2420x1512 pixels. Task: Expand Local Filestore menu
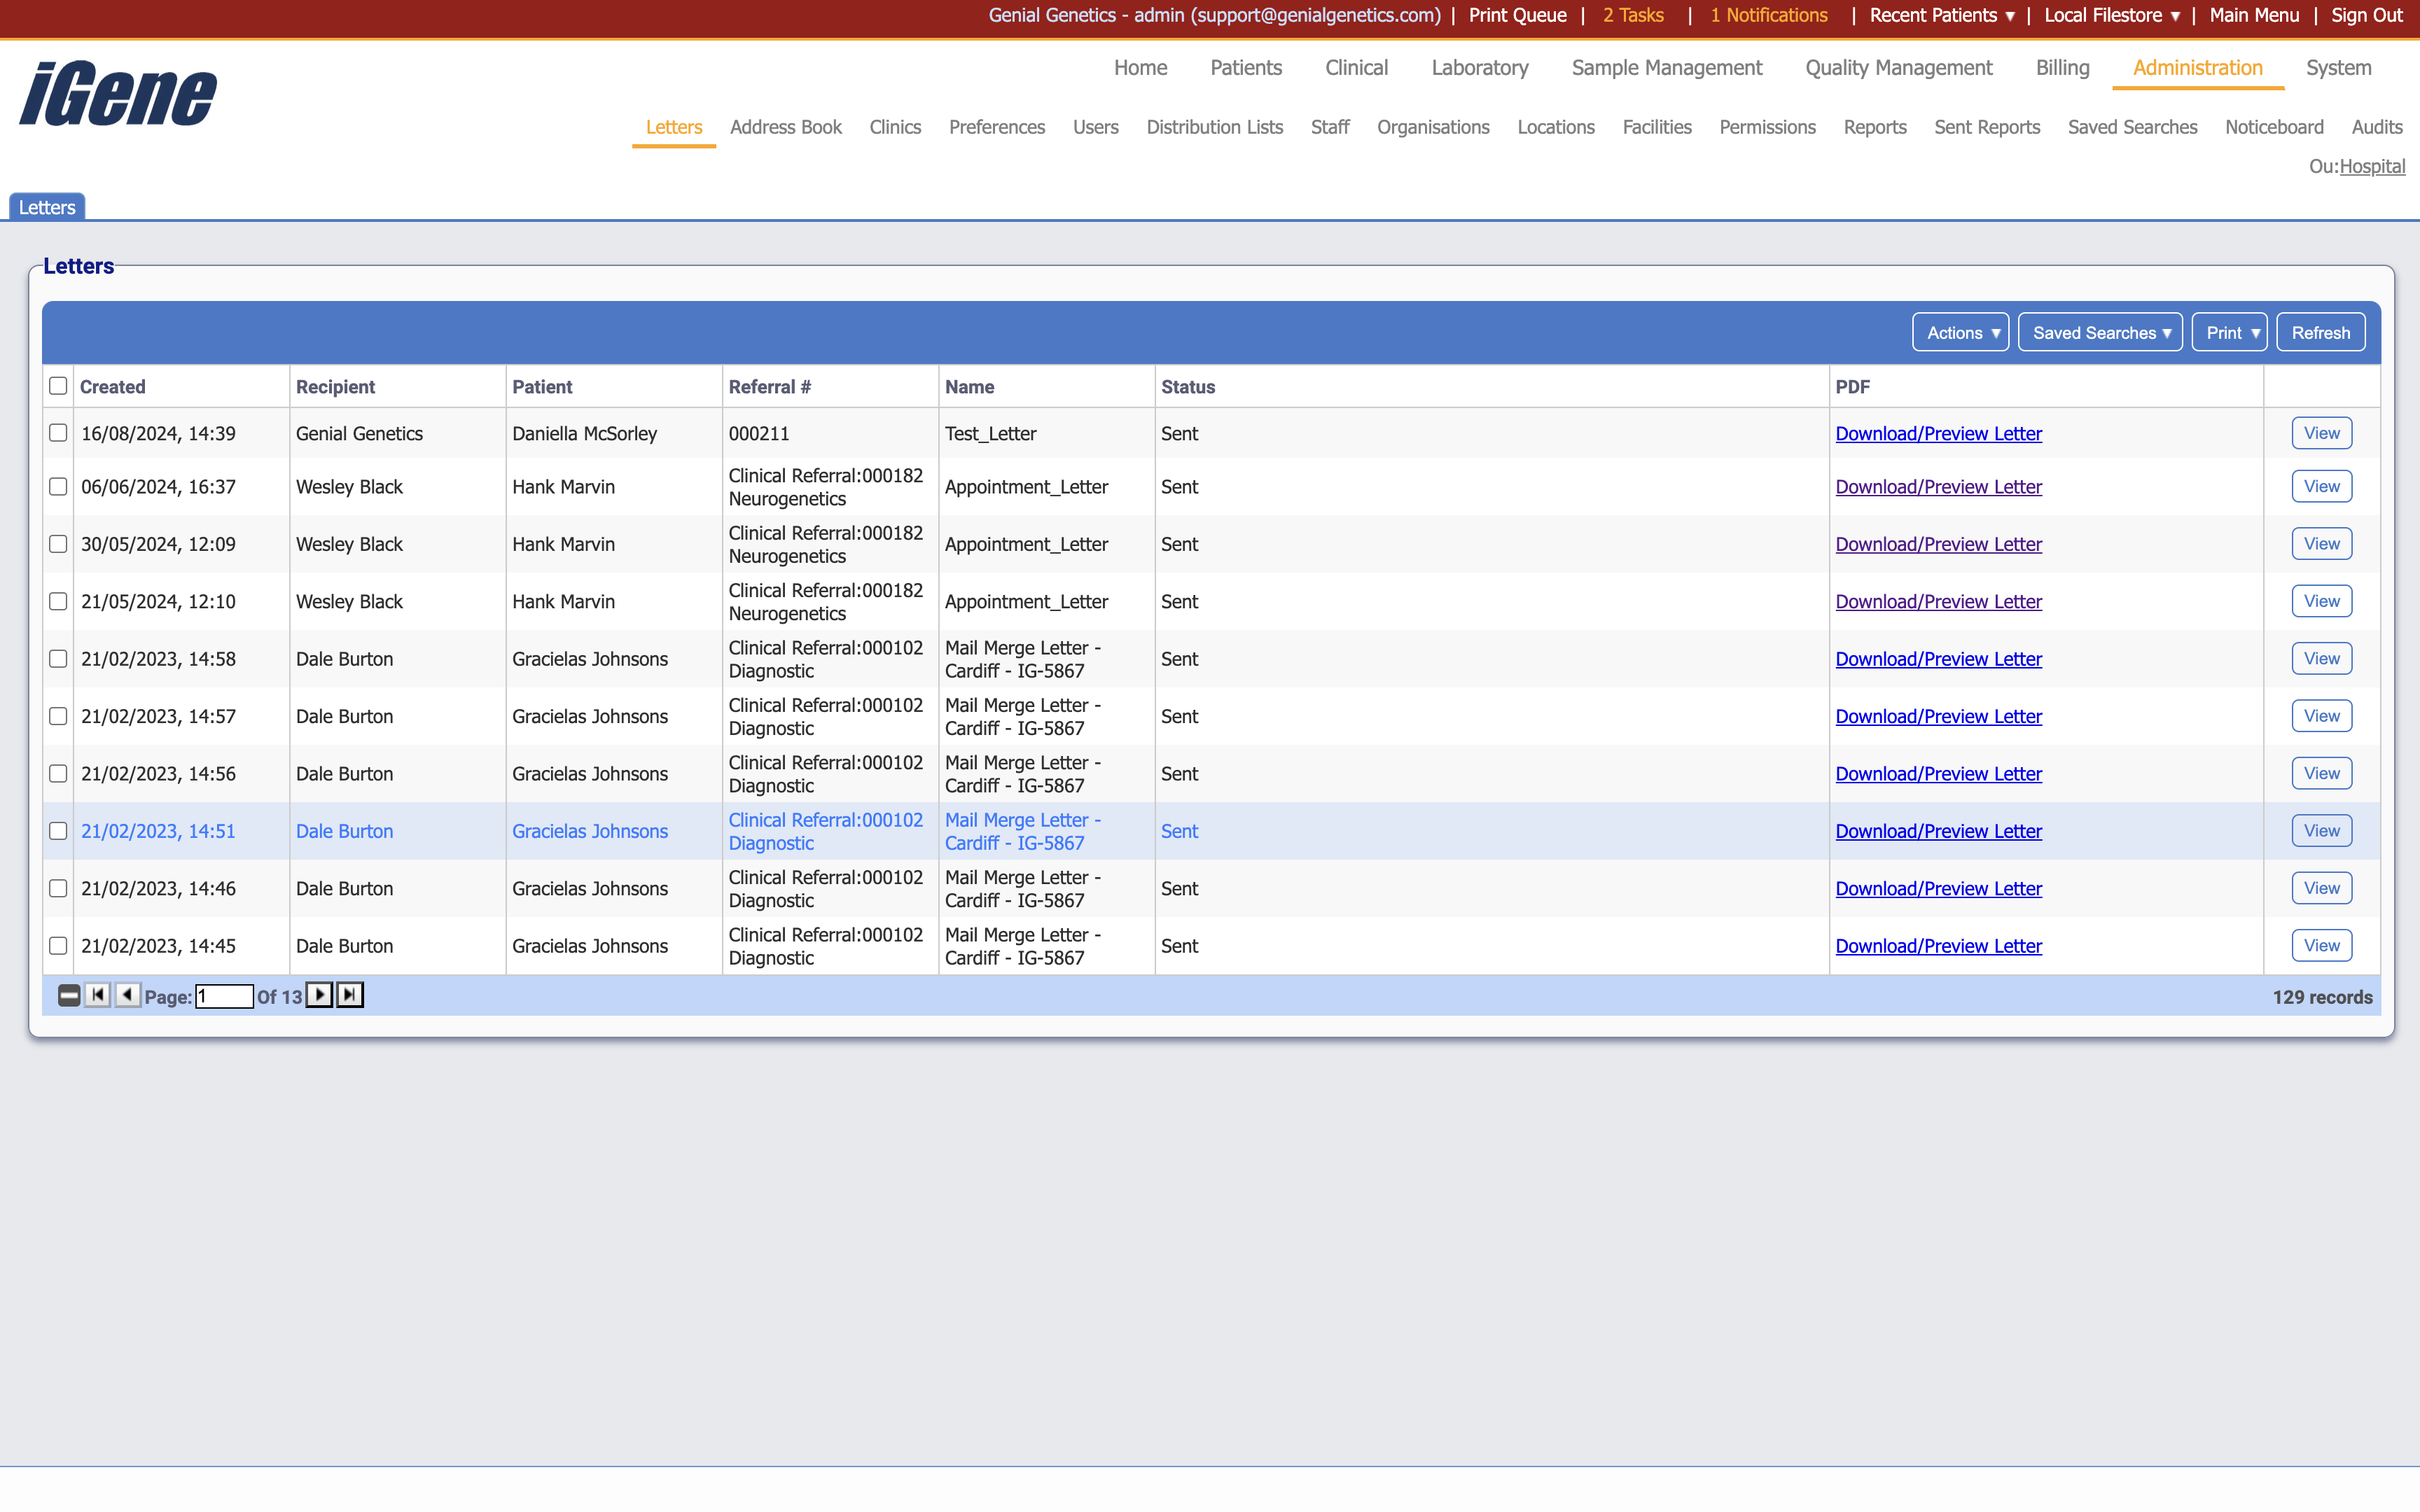(x=2111, y=15)
